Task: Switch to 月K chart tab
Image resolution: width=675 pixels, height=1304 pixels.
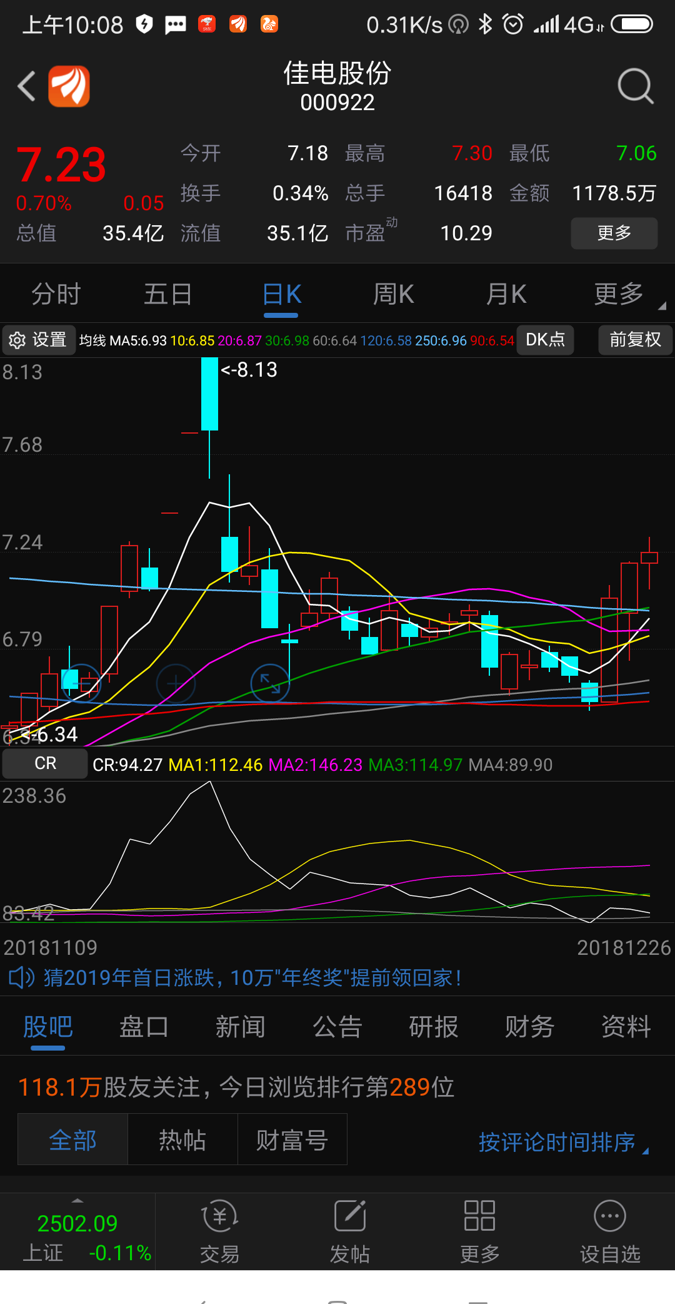Action: coord(506,294)
